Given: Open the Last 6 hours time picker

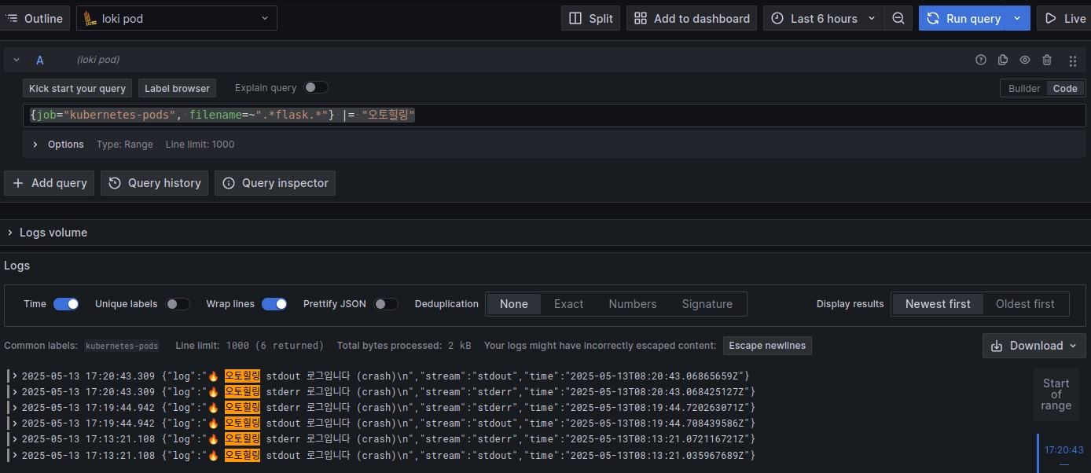Looking at the screenshot, I should [824, 18].
